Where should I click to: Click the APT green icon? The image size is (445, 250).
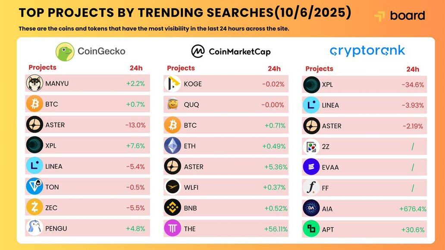pyautogui.click(x=311, y=229)
